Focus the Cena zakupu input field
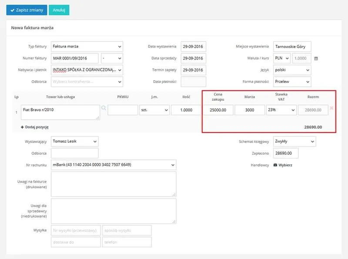Viewport: 348px width, 259px height. coord(218,110)
